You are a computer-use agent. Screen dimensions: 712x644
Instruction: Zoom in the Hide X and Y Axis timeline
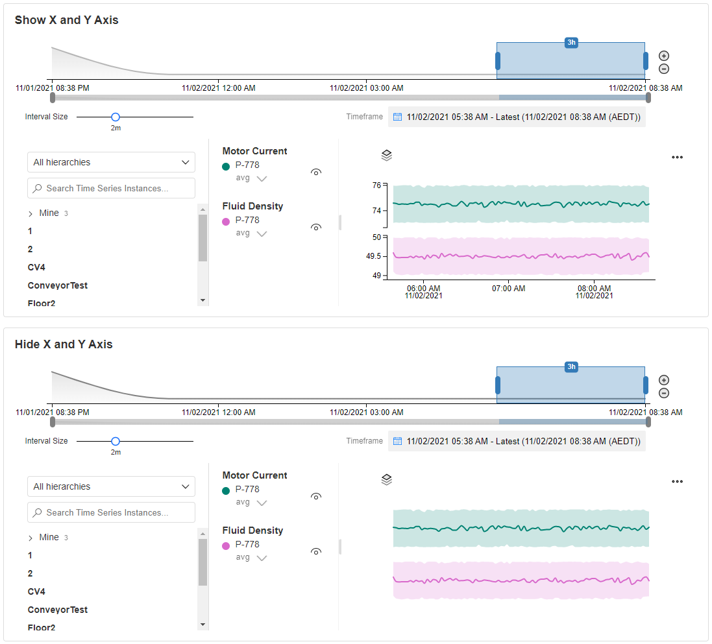click(x=664, y=380)
